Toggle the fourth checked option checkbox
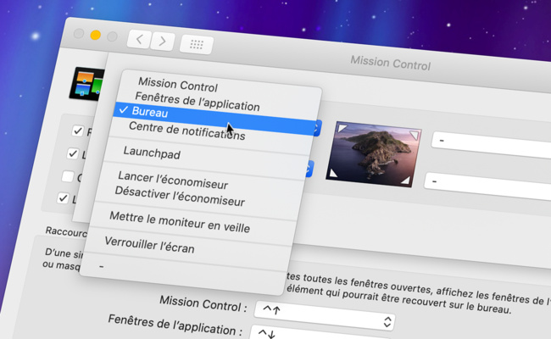 [63, 198]
